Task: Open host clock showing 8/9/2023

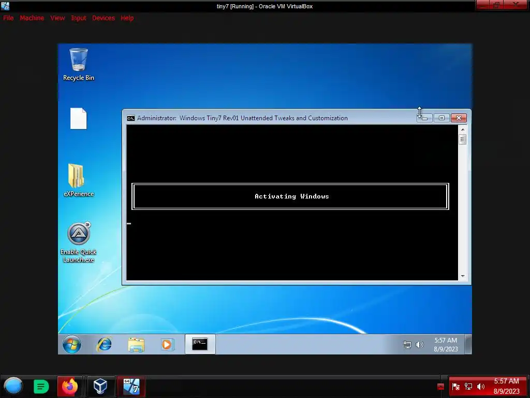Action: click(x=506, y=386)
